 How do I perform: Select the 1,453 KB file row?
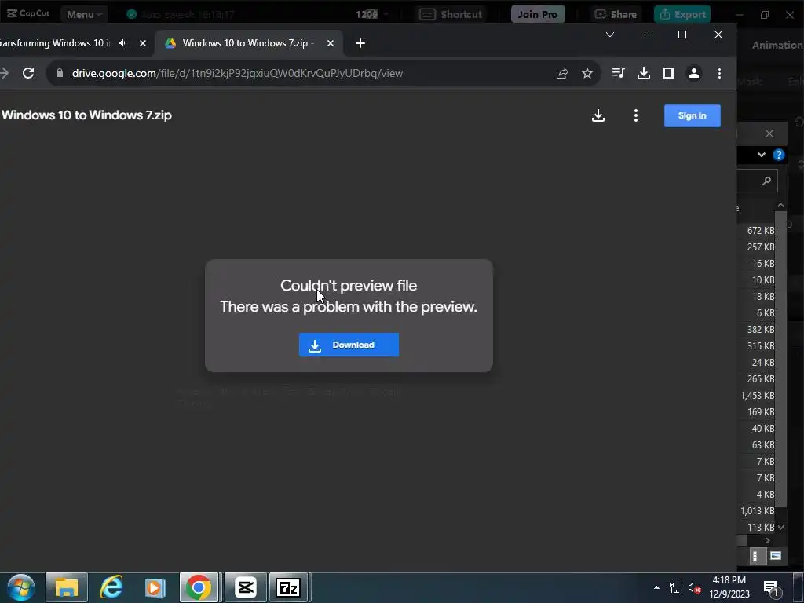pos(758,396)
